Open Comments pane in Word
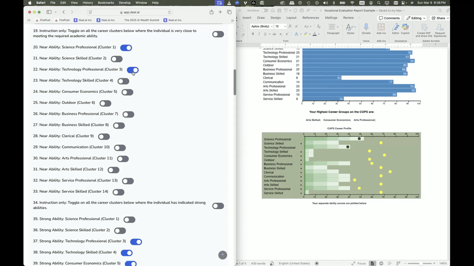Screen dimensions: 474x266 [x=389, y=18]
